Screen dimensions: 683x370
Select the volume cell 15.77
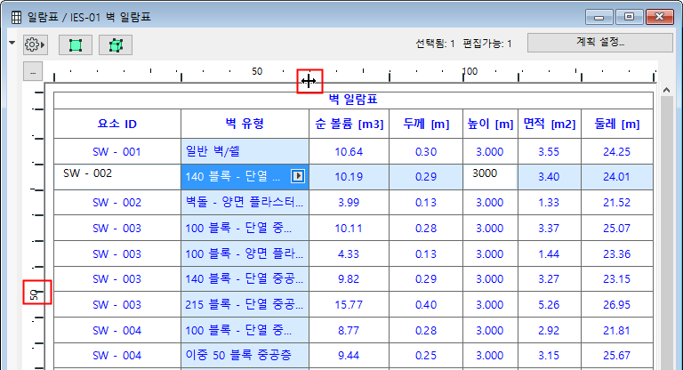349,305
